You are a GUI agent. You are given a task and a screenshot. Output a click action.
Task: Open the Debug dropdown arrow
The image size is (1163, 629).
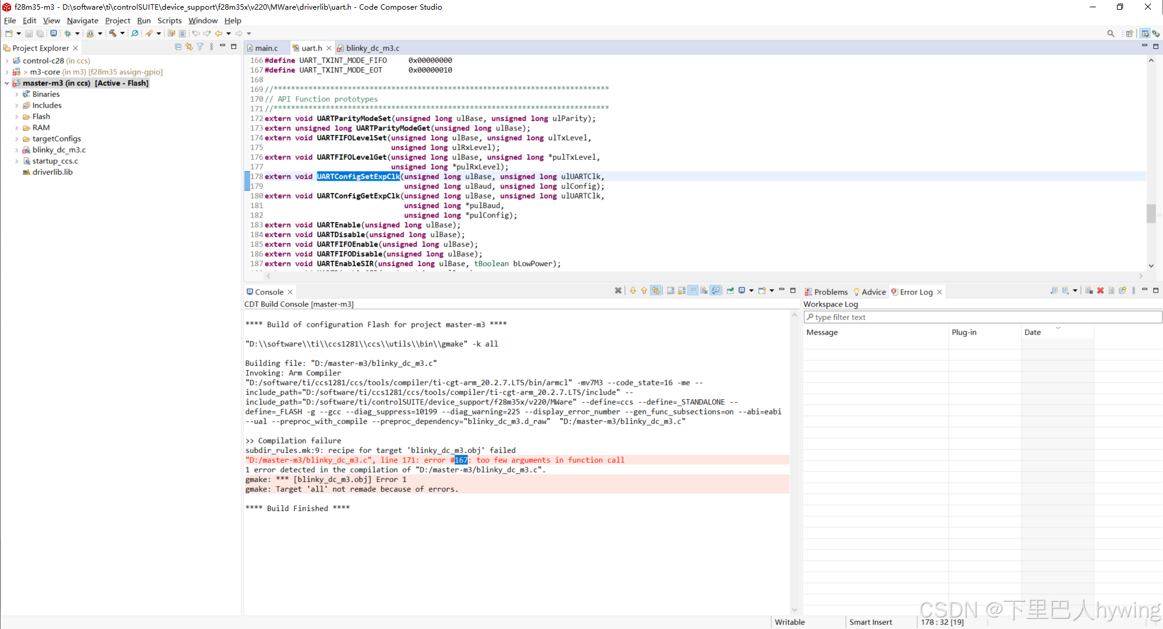pos(77,33)
